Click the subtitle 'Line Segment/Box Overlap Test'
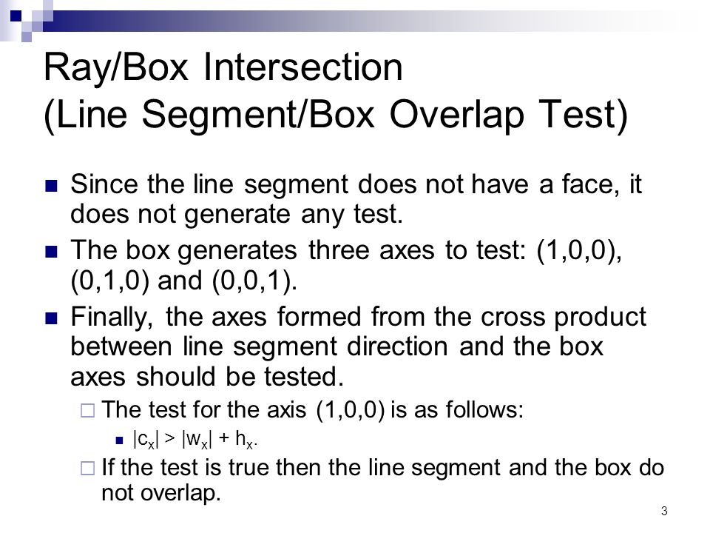Viewport: 710px width, 533px height. pos(336,115)
